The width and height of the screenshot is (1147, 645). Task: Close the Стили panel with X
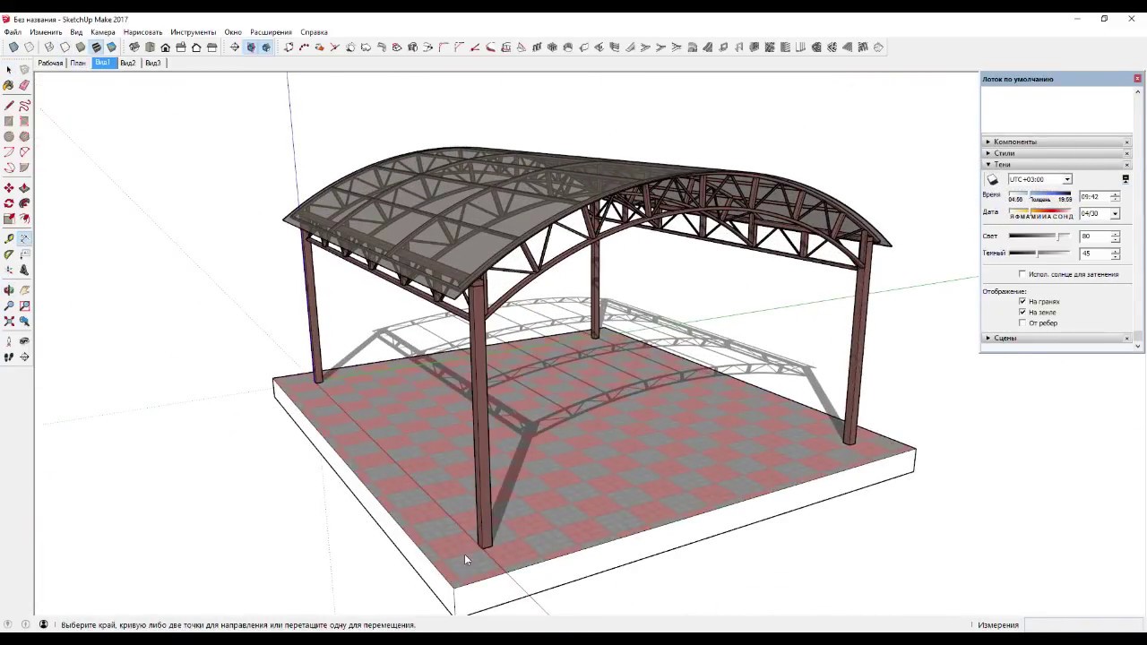(1126, 153)
